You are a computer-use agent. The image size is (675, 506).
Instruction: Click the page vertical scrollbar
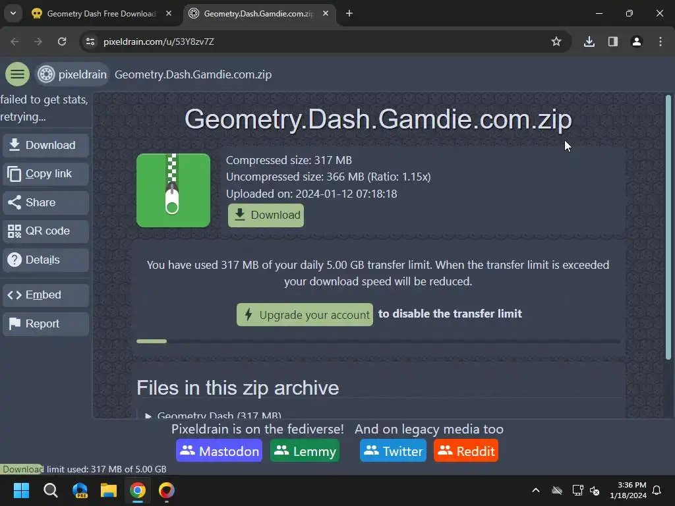(668, 227)
